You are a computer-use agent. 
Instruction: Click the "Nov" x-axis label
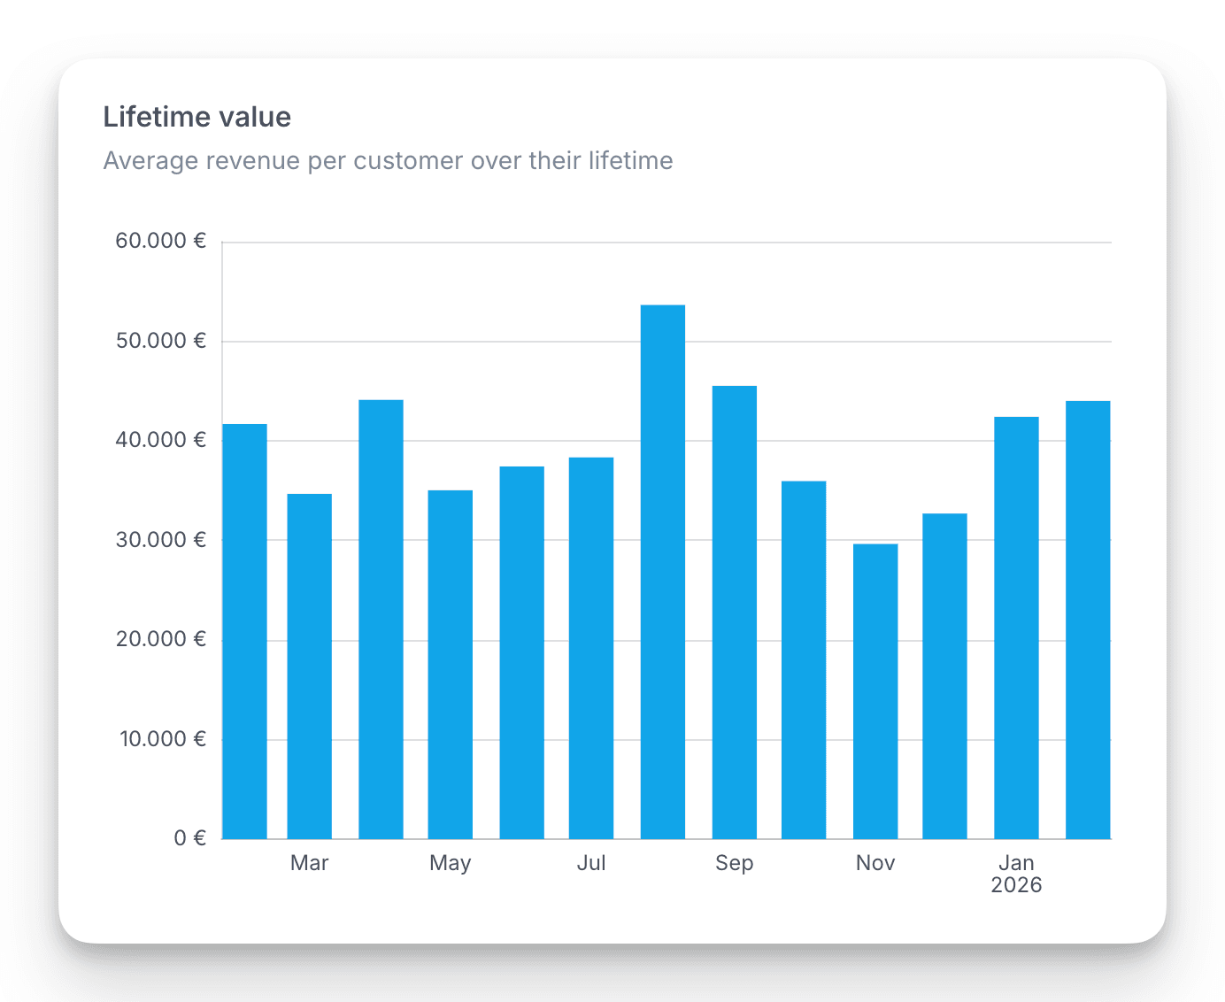(874, 863)
